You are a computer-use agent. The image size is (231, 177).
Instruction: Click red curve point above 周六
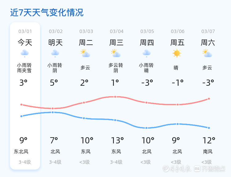209,99
